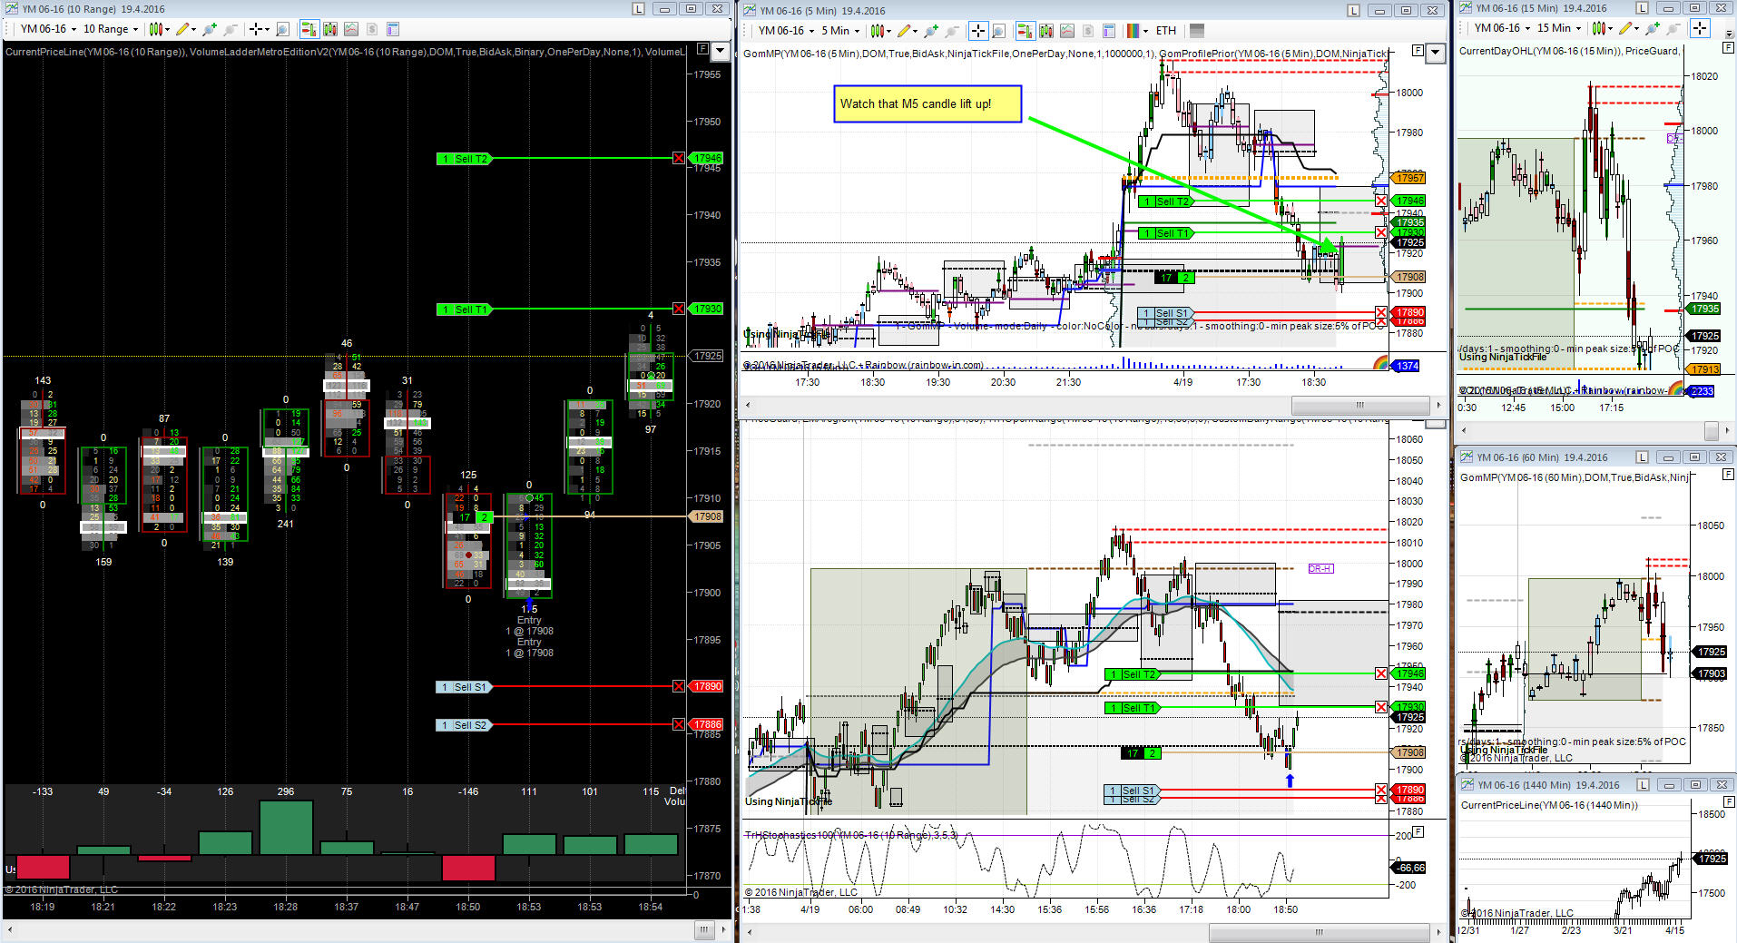Open YM 06-16 instrument dropdown in 15 Min window
Viewport: 1737px width, 943px height.
coord(1502,28)
